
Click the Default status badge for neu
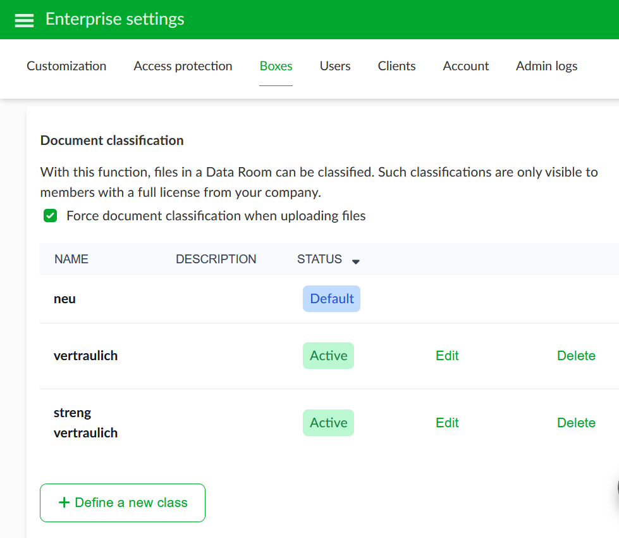pos(331,299)
